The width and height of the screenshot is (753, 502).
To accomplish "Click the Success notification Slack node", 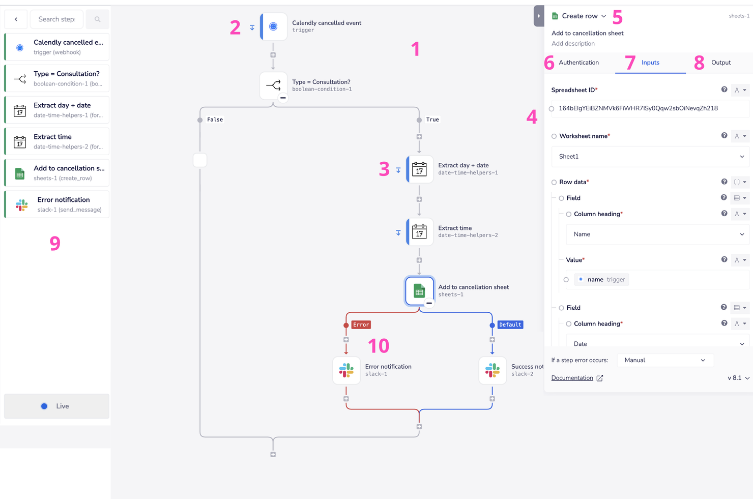I will pyautogui.click(x=493, y=370).
